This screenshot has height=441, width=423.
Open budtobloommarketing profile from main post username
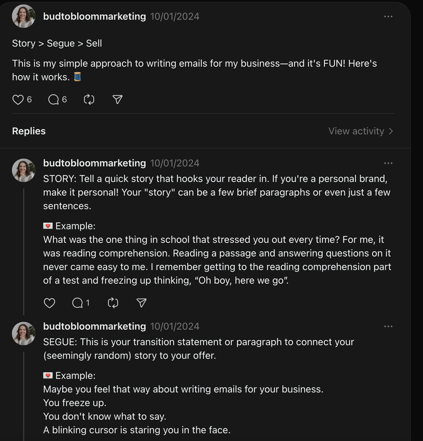pos(94,16)
